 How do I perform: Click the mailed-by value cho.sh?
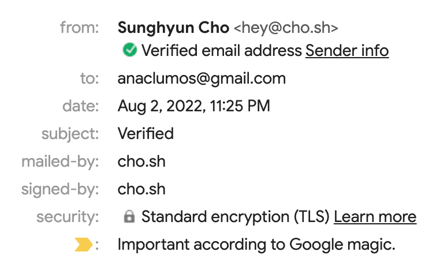(141, 161)
